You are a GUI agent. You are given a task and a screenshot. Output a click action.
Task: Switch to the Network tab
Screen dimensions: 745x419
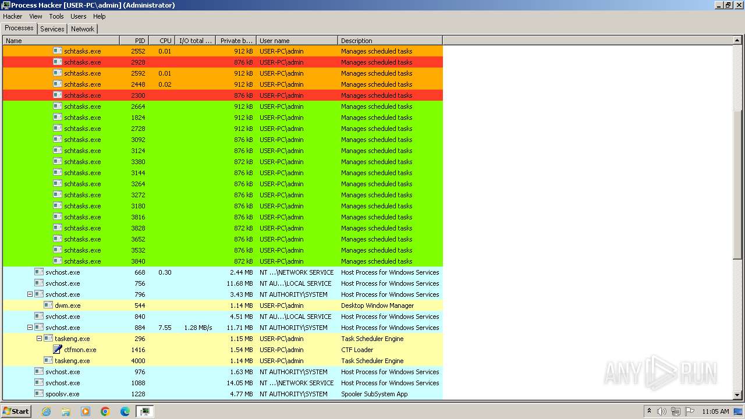(x=83, y=29)
